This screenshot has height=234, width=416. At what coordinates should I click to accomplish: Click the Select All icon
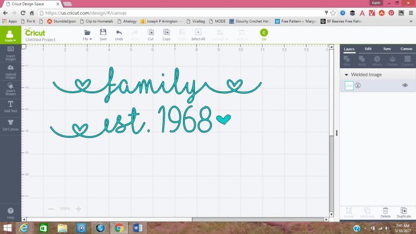(198, 35)
